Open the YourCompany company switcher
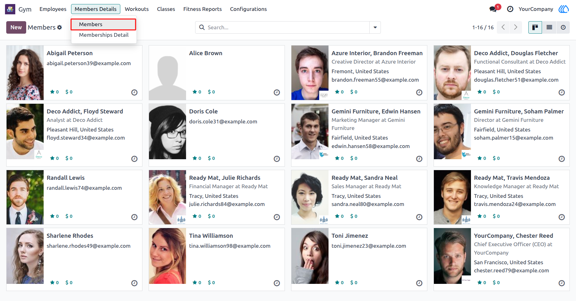Screen dimensions: 576x301 coord(536,9)
